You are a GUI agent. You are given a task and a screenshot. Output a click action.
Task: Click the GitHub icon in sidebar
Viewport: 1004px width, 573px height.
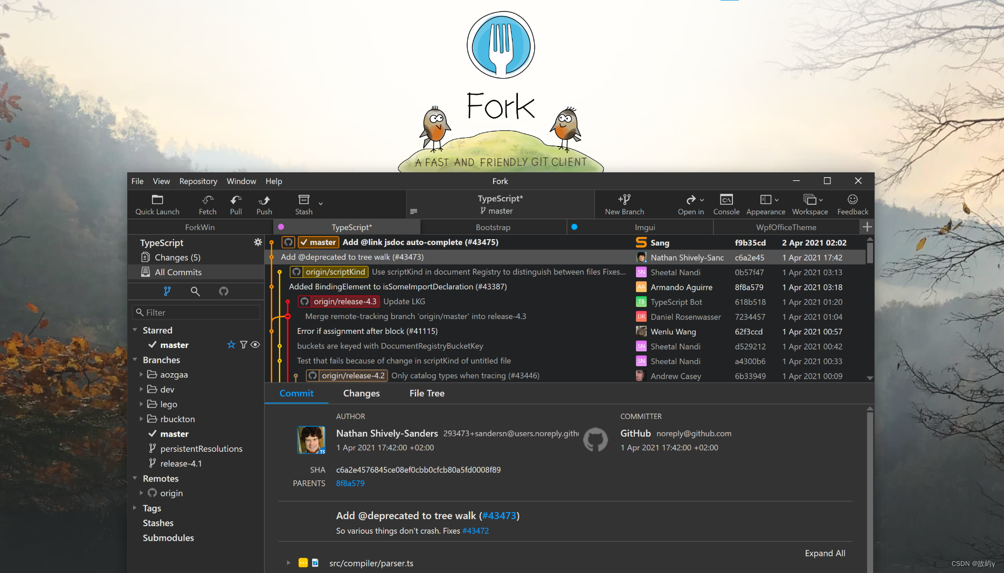tap(224, 291)
